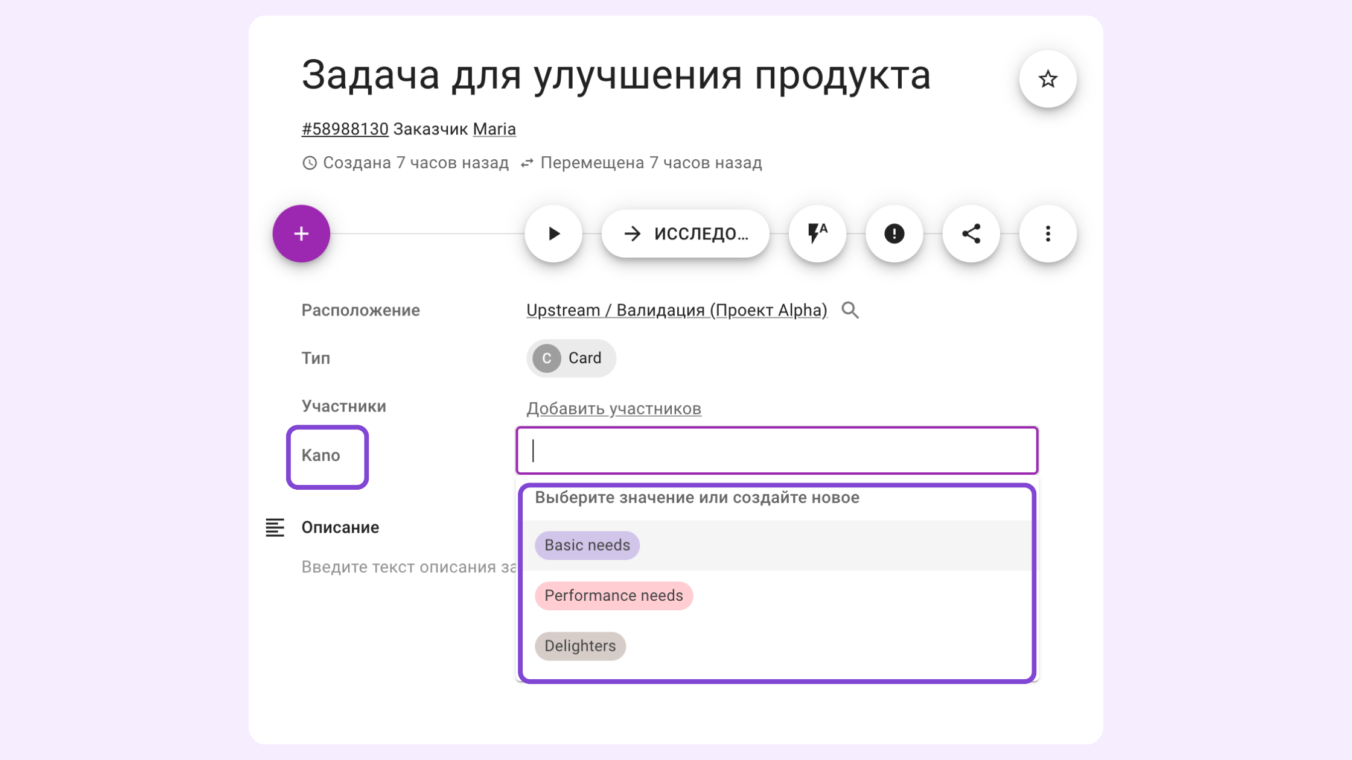
Task: Click the description lines icon
Action: pos(275,527)
